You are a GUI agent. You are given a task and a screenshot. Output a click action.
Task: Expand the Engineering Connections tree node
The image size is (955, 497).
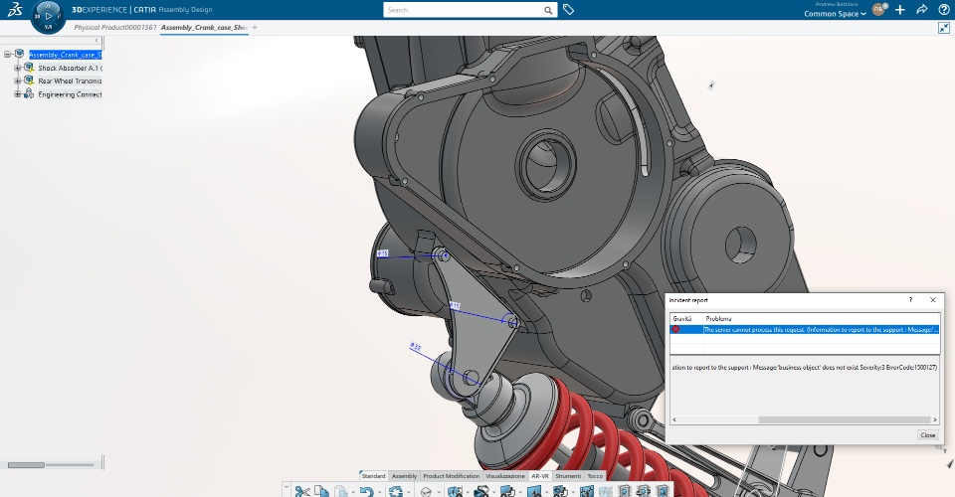(x=17, y=94)
